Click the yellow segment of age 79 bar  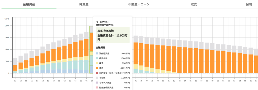pyautogui.click(x=158, y=71)
